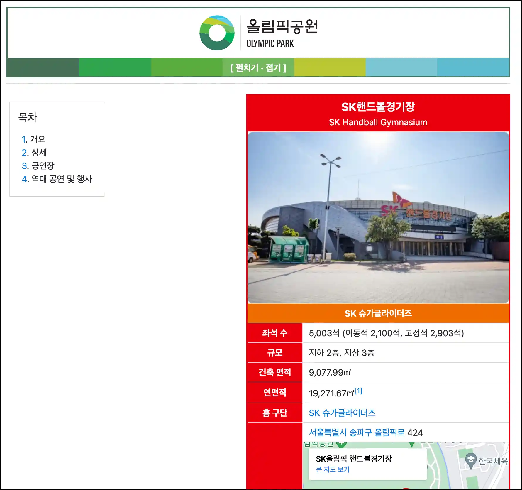Viewport: 522px width, 490px height.
Task: Click the SK Handball Gymnasium English subtitle
Action: click(x=378, y=122)
